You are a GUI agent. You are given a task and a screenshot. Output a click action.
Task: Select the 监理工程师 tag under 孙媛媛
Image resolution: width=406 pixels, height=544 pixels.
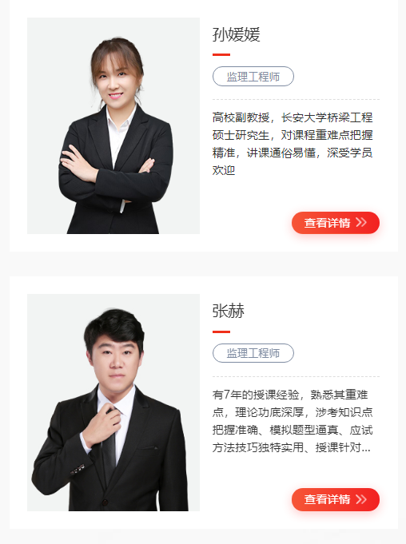(x=253, y=77)
